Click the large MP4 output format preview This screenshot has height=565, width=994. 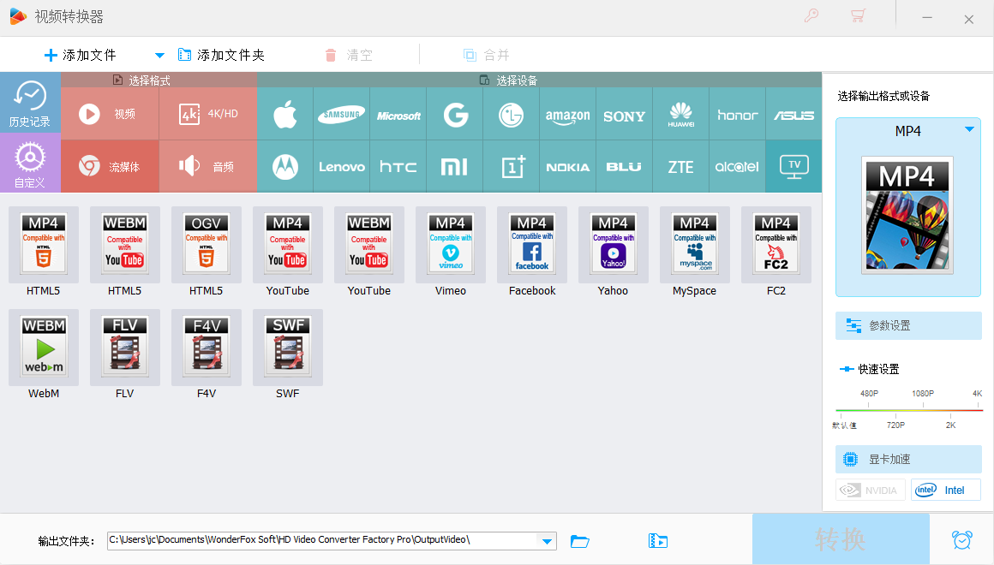(x=907, y=216)
